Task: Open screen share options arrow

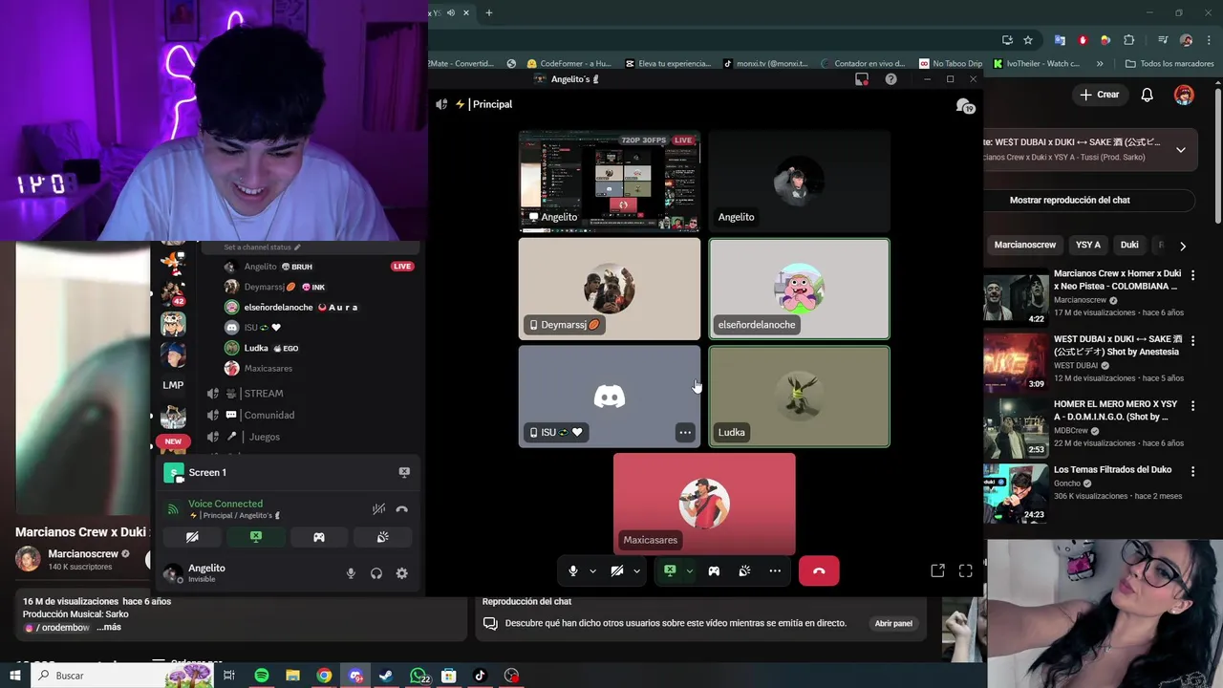Action: [689, 571]
